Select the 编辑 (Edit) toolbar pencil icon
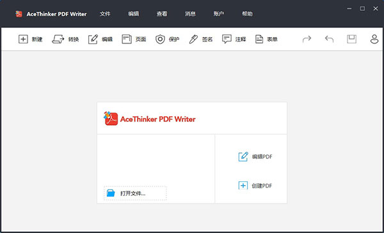 pyautogui.click(x=93, y=39)
